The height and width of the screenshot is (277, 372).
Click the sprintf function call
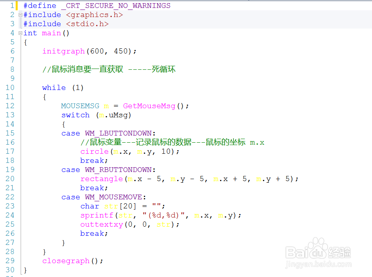[97, 216]
